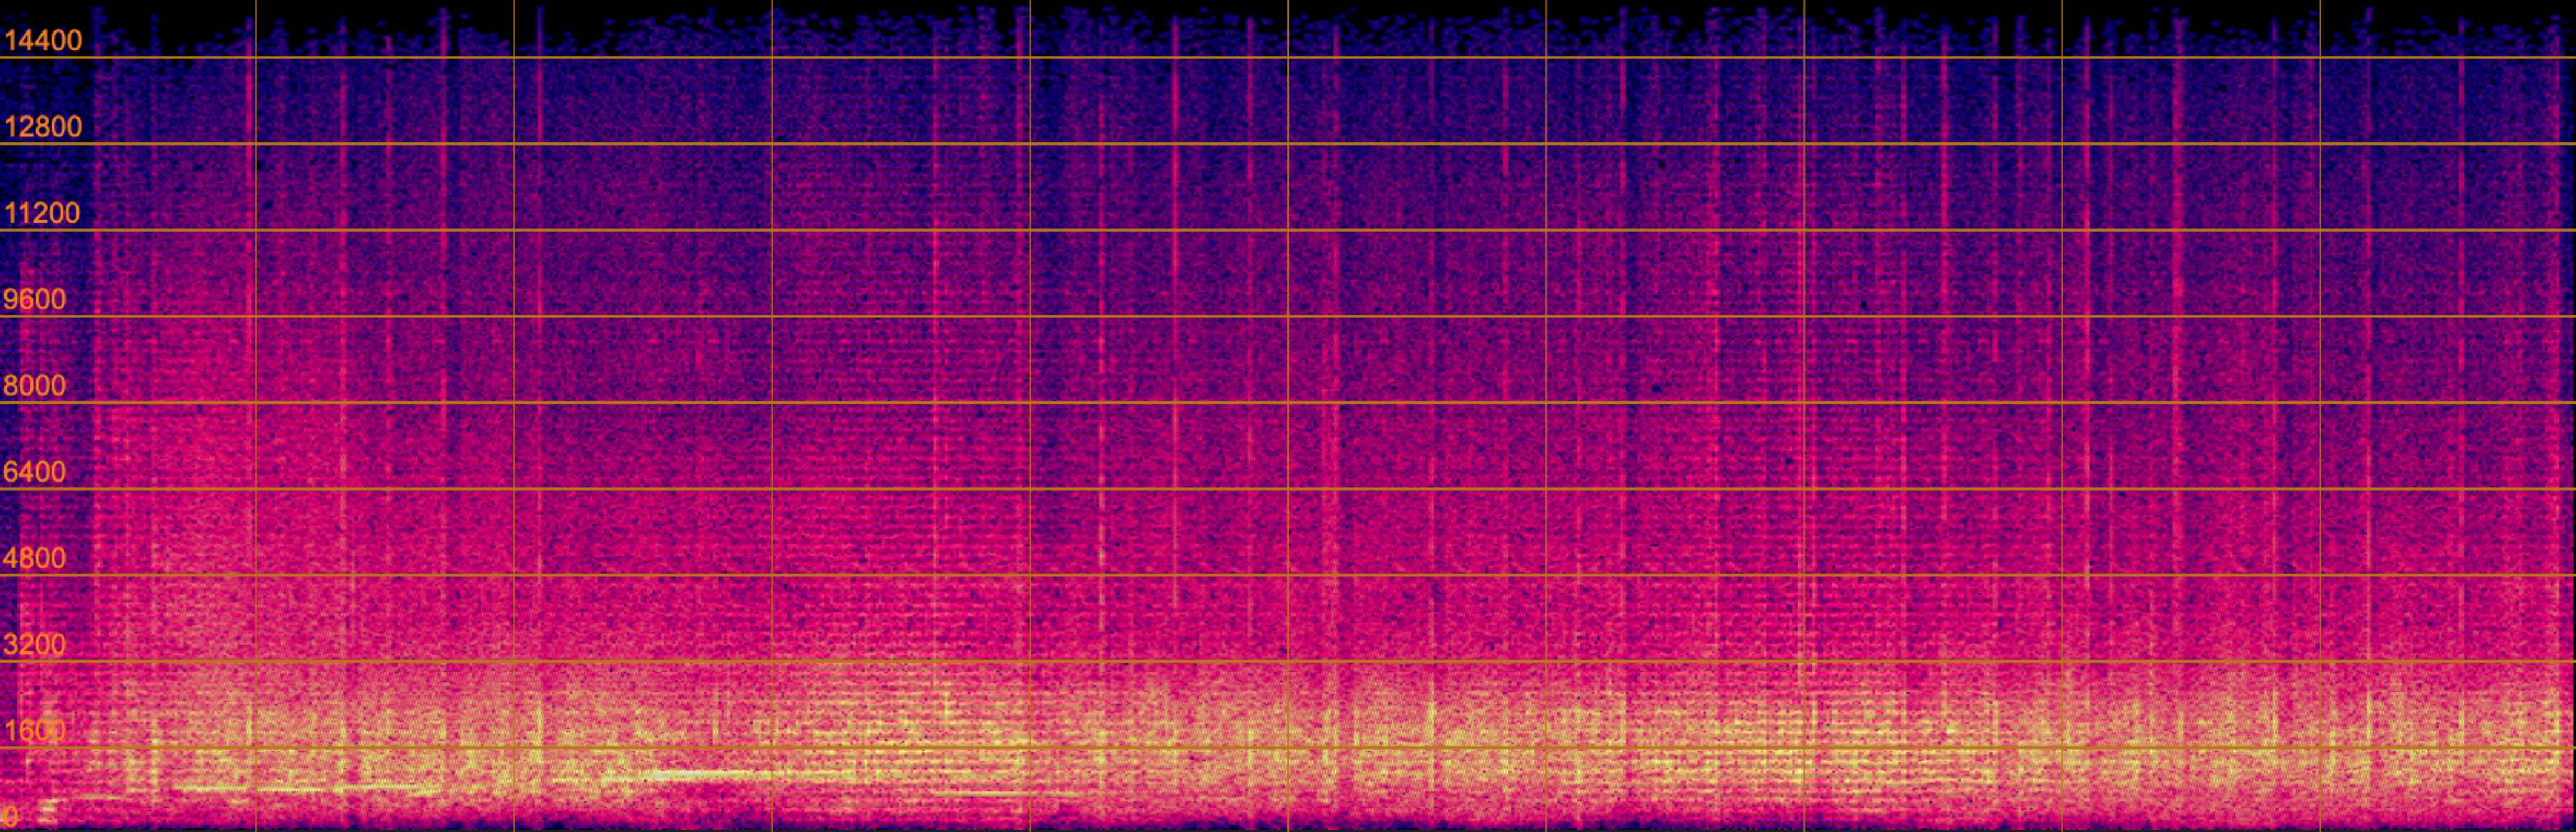Image resolution: width=2576 pixels, height=832 pixels.
Task: Click the 14400 Hz frequency axis label
Action: (42, 41)
